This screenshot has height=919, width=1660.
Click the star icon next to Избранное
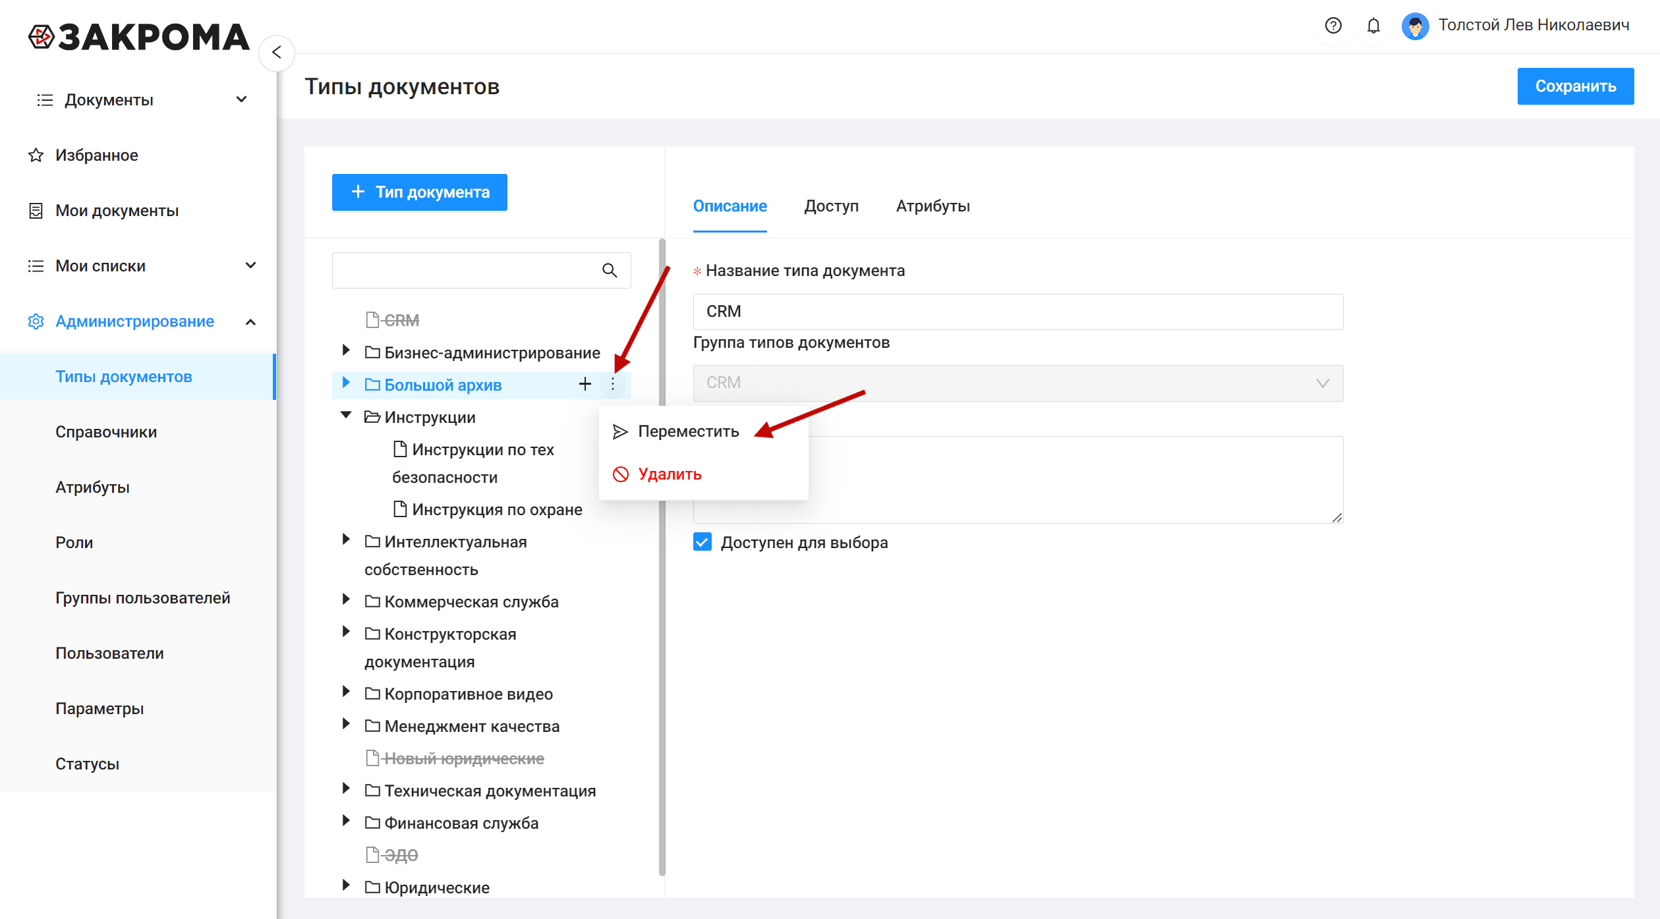click(36, 155)
